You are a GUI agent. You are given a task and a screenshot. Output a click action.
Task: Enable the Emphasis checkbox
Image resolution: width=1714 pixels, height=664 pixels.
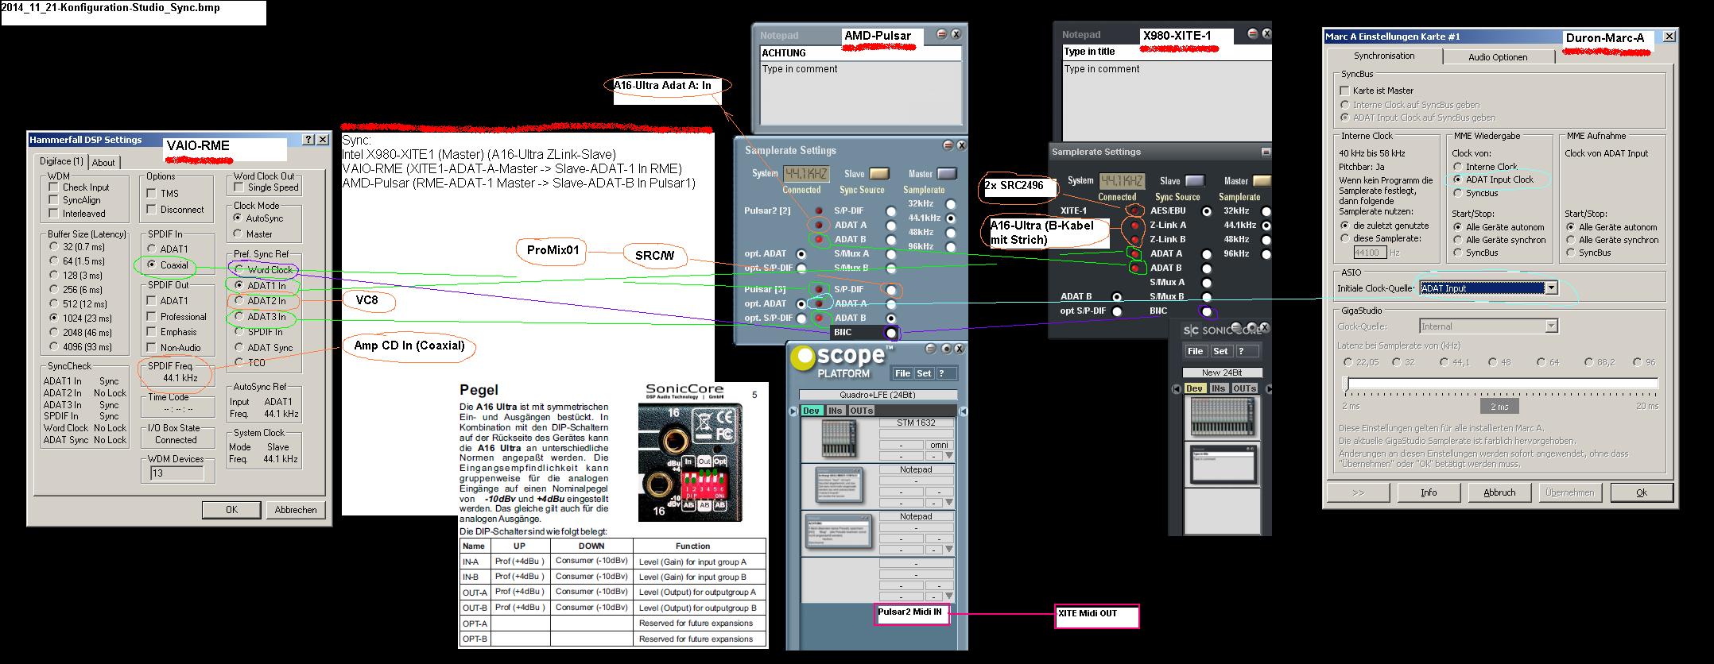point(152,332)
